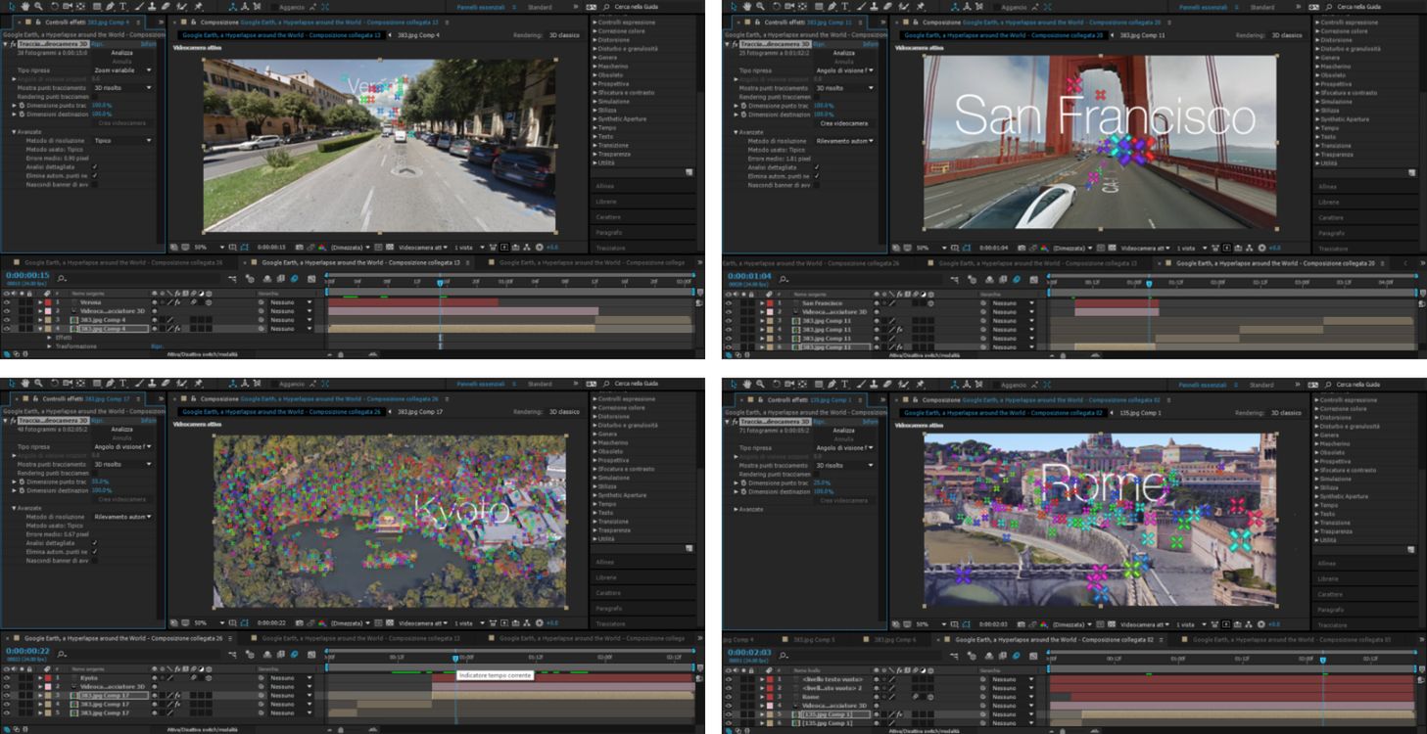Switch to Standard workspace in the Kyoto screenshot

point(540,384)
